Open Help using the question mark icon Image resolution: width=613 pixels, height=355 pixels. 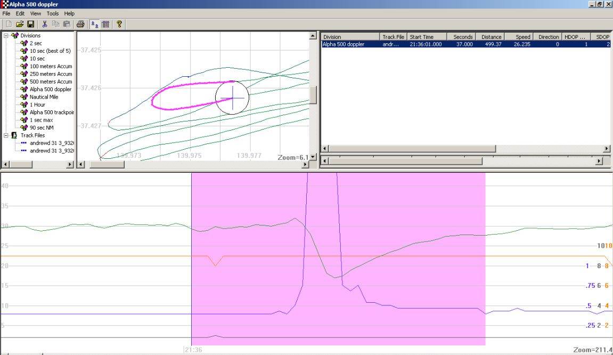[119, 24]
